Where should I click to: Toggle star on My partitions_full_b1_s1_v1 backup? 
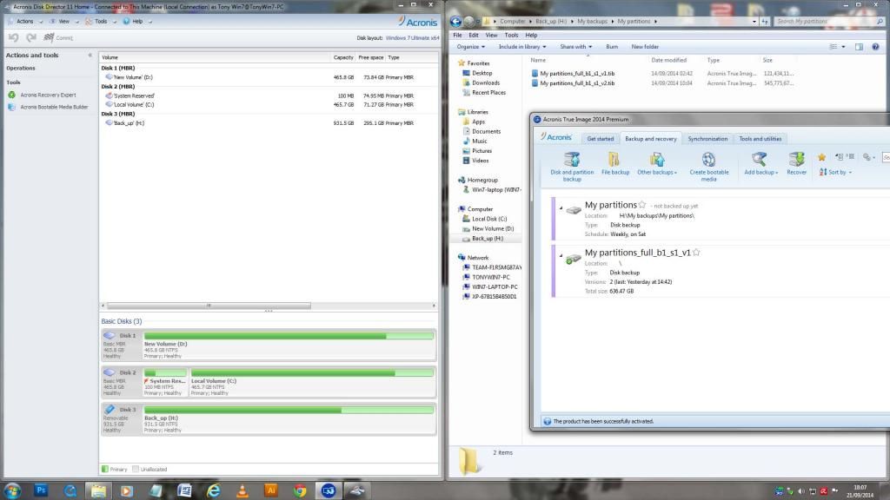(696, 253)
